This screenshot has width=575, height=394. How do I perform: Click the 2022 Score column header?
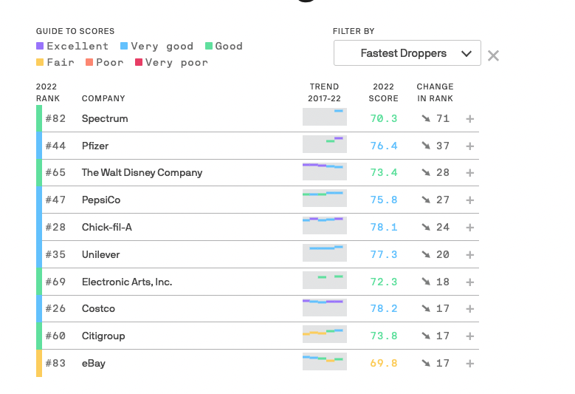(383, 92)
